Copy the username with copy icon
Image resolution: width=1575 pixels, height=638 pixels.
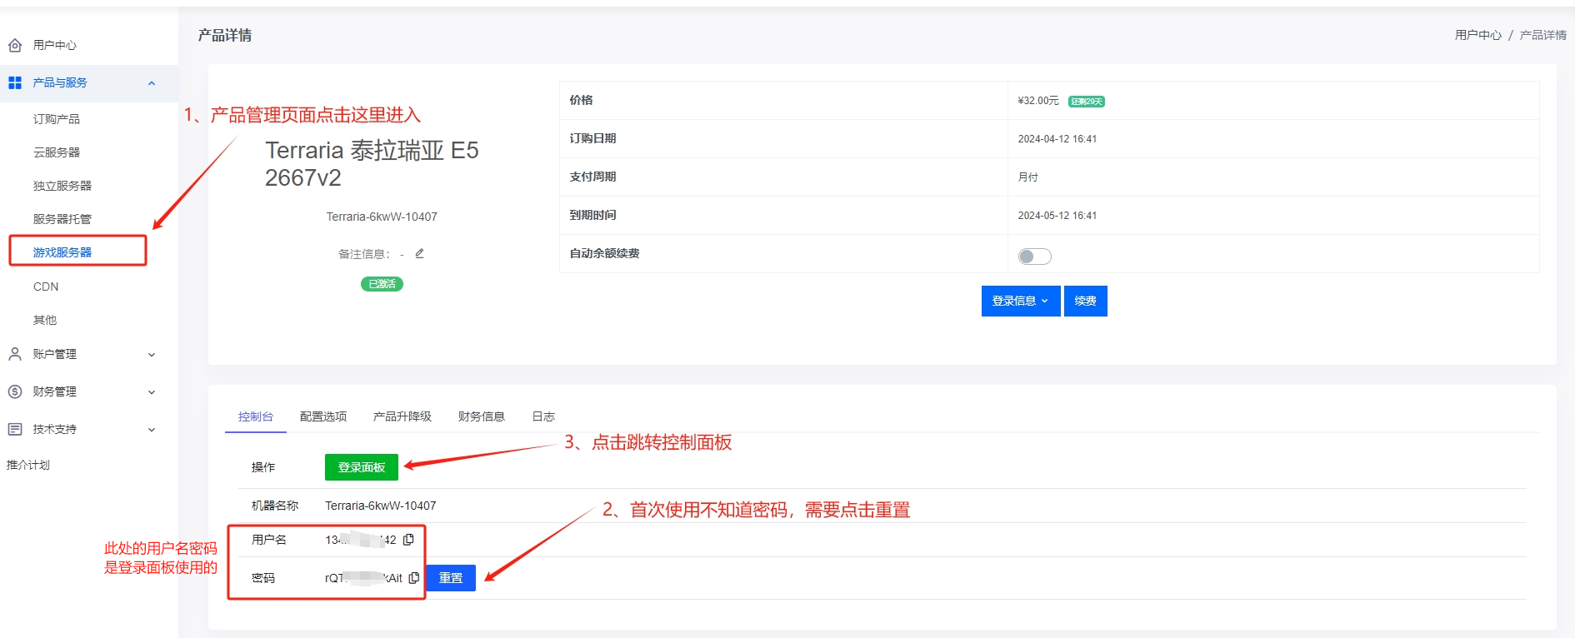pyautogui.click(x=408, y=540)
